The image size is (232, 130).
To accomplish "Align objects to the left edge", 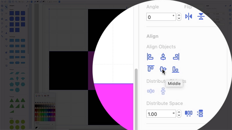I will [150, 57].
